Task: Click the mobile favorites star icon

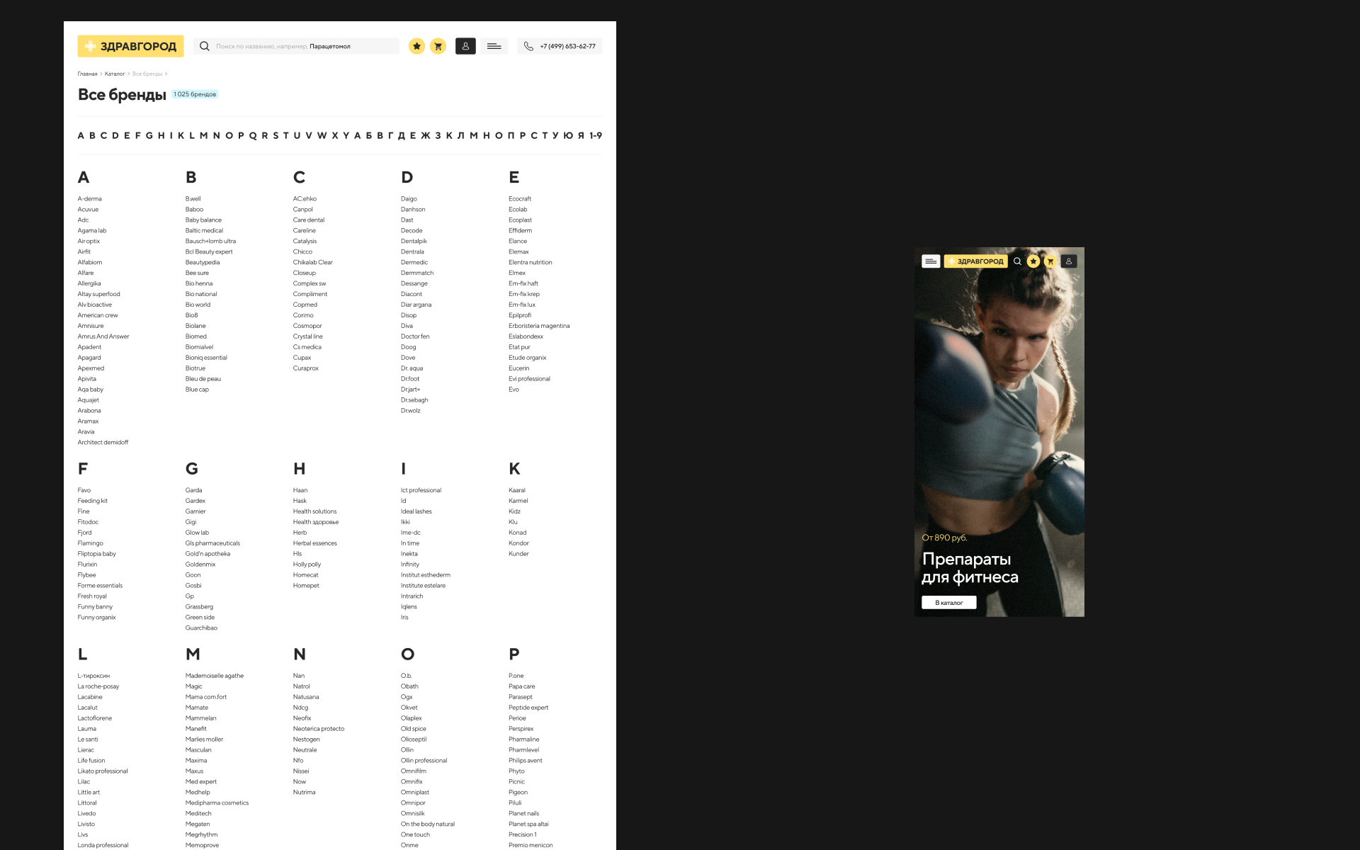Action: (x=1033, y=261)
